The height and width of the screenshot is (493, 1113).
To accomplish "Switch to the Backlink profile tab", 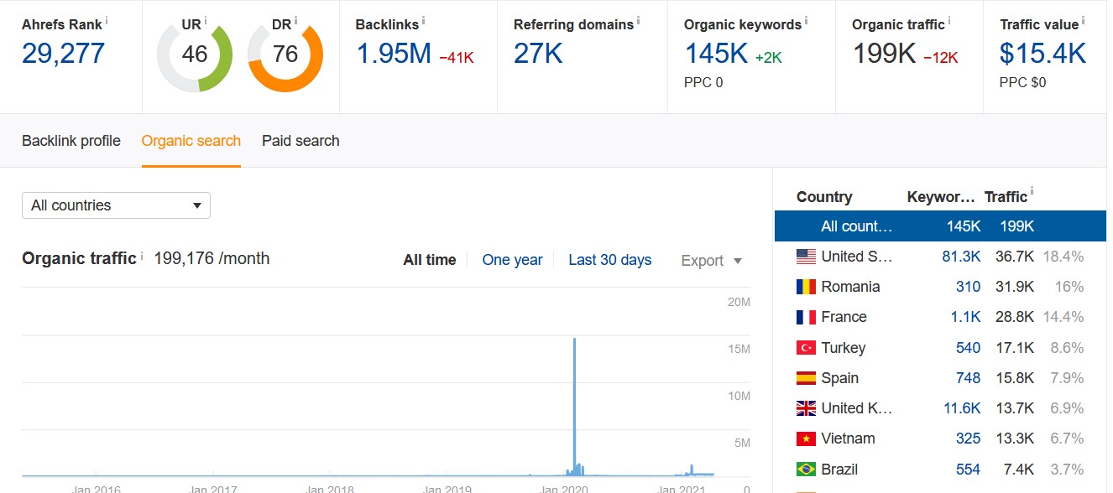I will [71, 141].
